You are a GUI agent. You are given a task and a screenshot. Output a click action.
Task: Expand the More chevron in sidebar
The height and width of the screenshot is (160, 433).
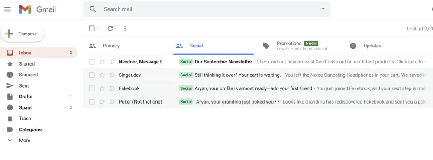coord(10,141)
